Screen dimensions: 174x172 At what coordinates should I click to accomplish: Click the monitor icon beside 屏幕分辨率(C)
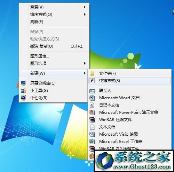coord(24,83)
